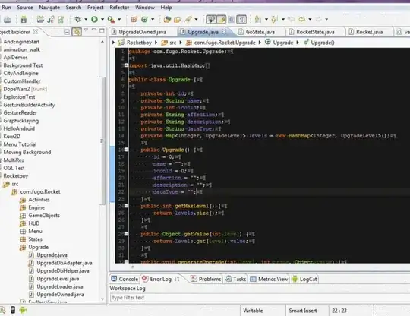Toggle Show Whitespace Characters button

(241, 19)
